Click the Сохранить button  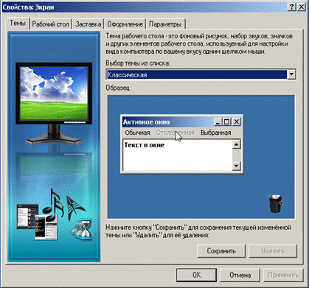pos(221,251)
